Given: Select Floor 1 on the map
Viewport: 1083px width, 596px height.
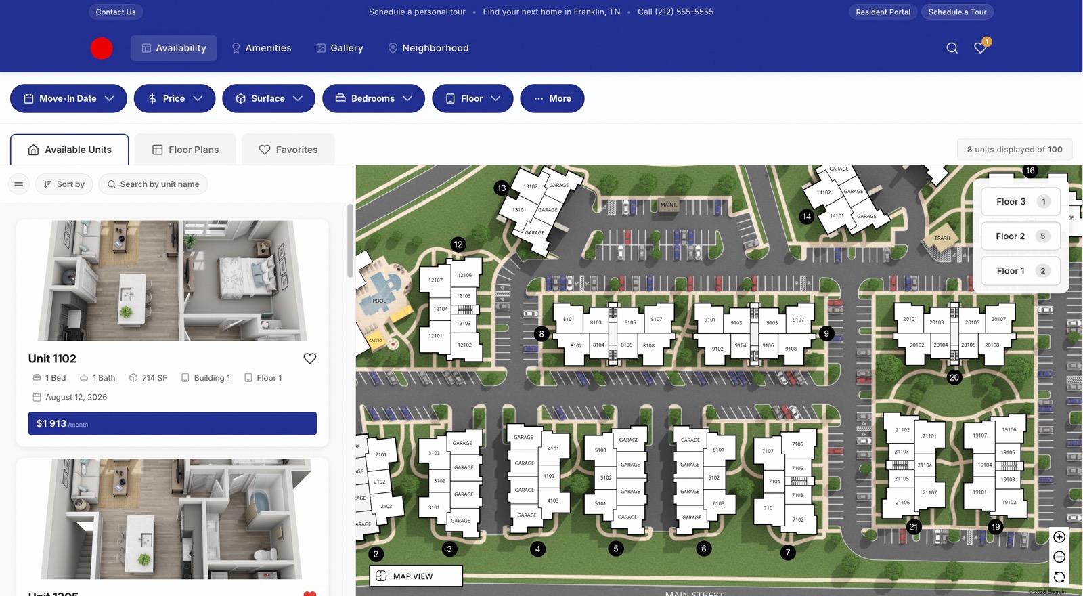Looking at the screenshot, I should click(1021, 270).
